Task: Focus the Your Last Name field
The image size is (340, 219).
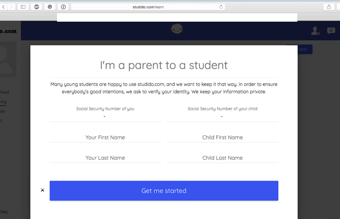Action: [x=105, y=158]
